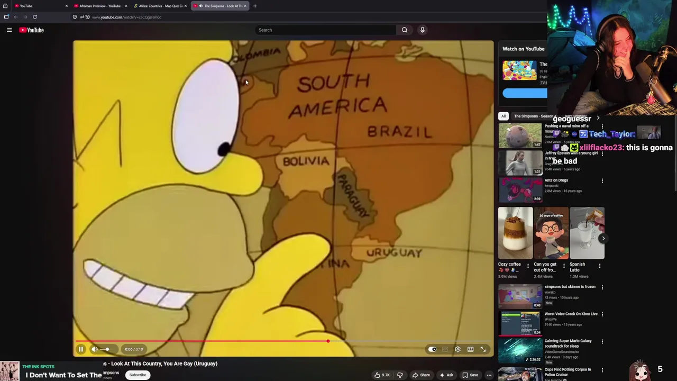
Task: Subscribe to the channel
Action: [138, 375]
